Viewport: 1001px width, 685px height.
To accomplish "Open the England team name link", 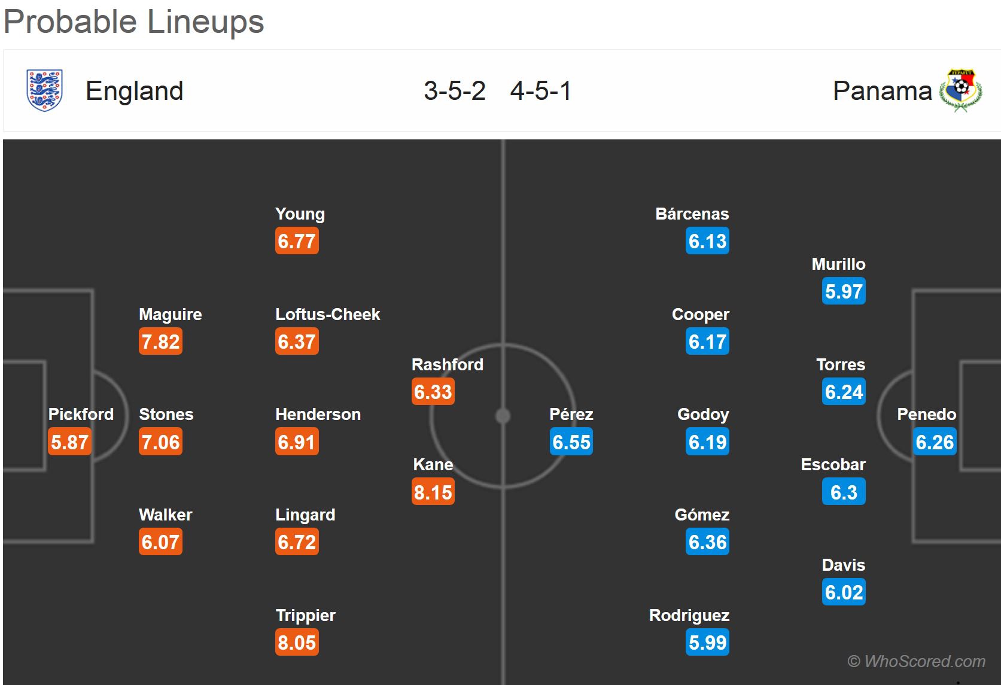I will (x=135, y=91).
